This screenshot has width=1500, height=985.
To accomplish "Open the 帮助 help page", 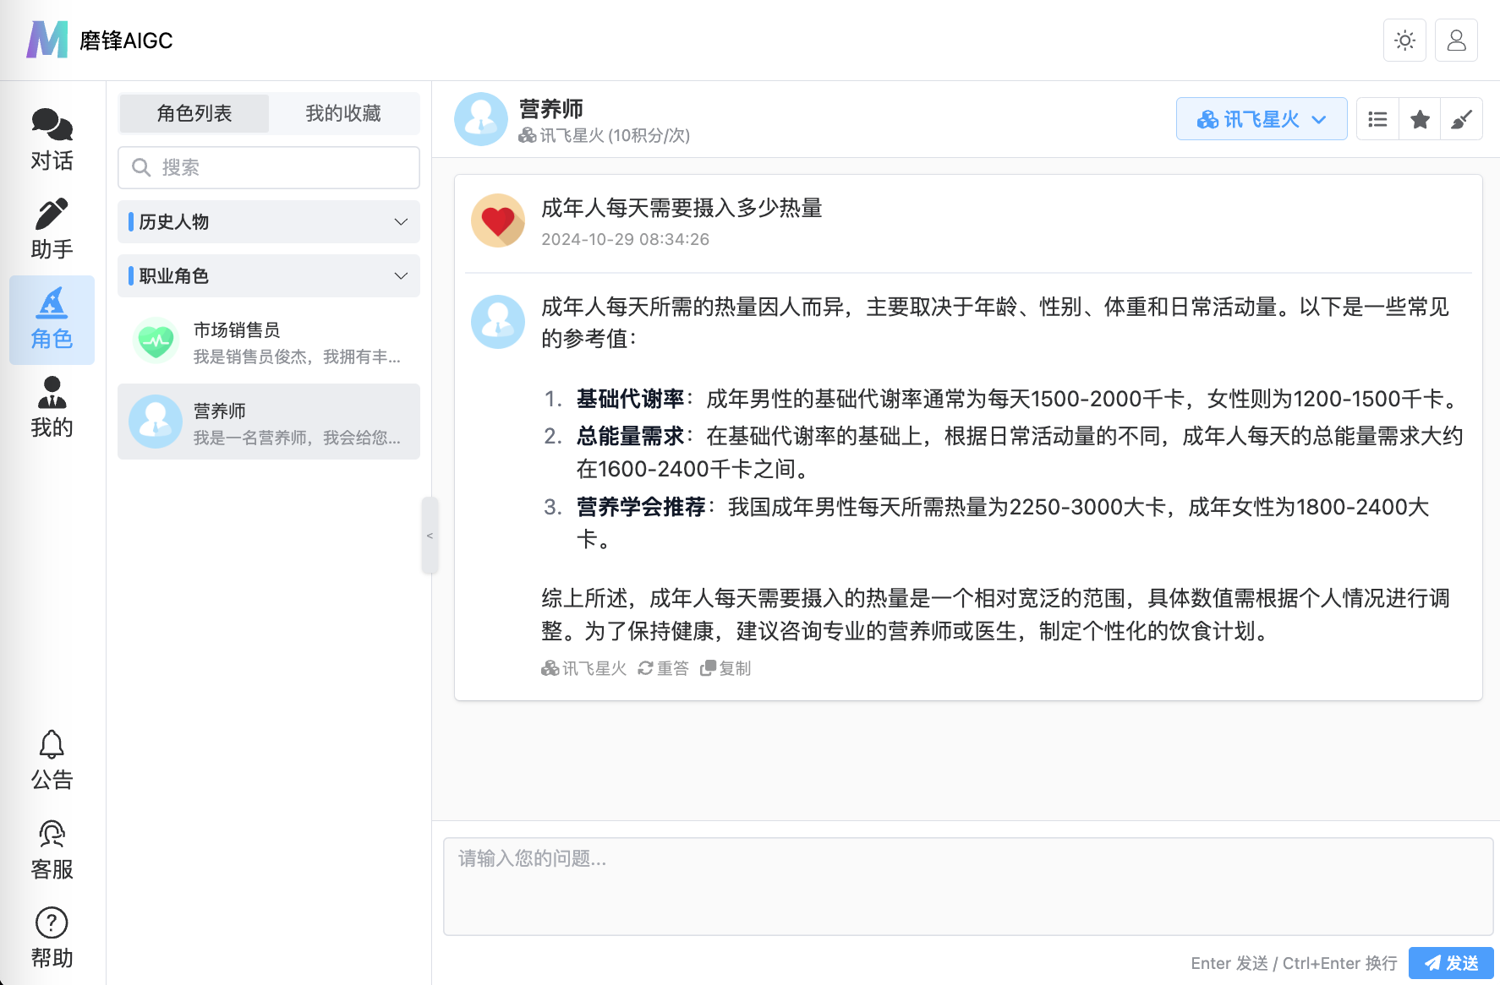I will [x=52, y=939].
